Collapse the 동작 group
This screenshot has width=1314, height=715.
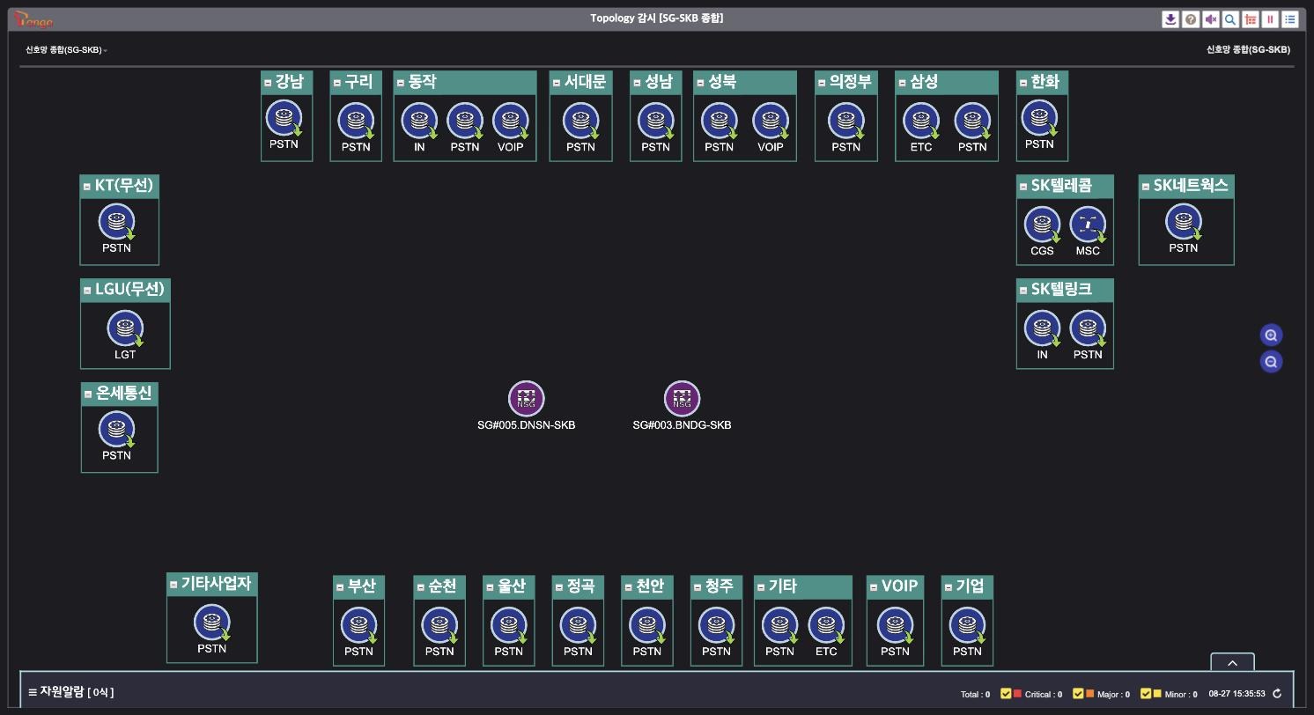[x=400, y=83]
